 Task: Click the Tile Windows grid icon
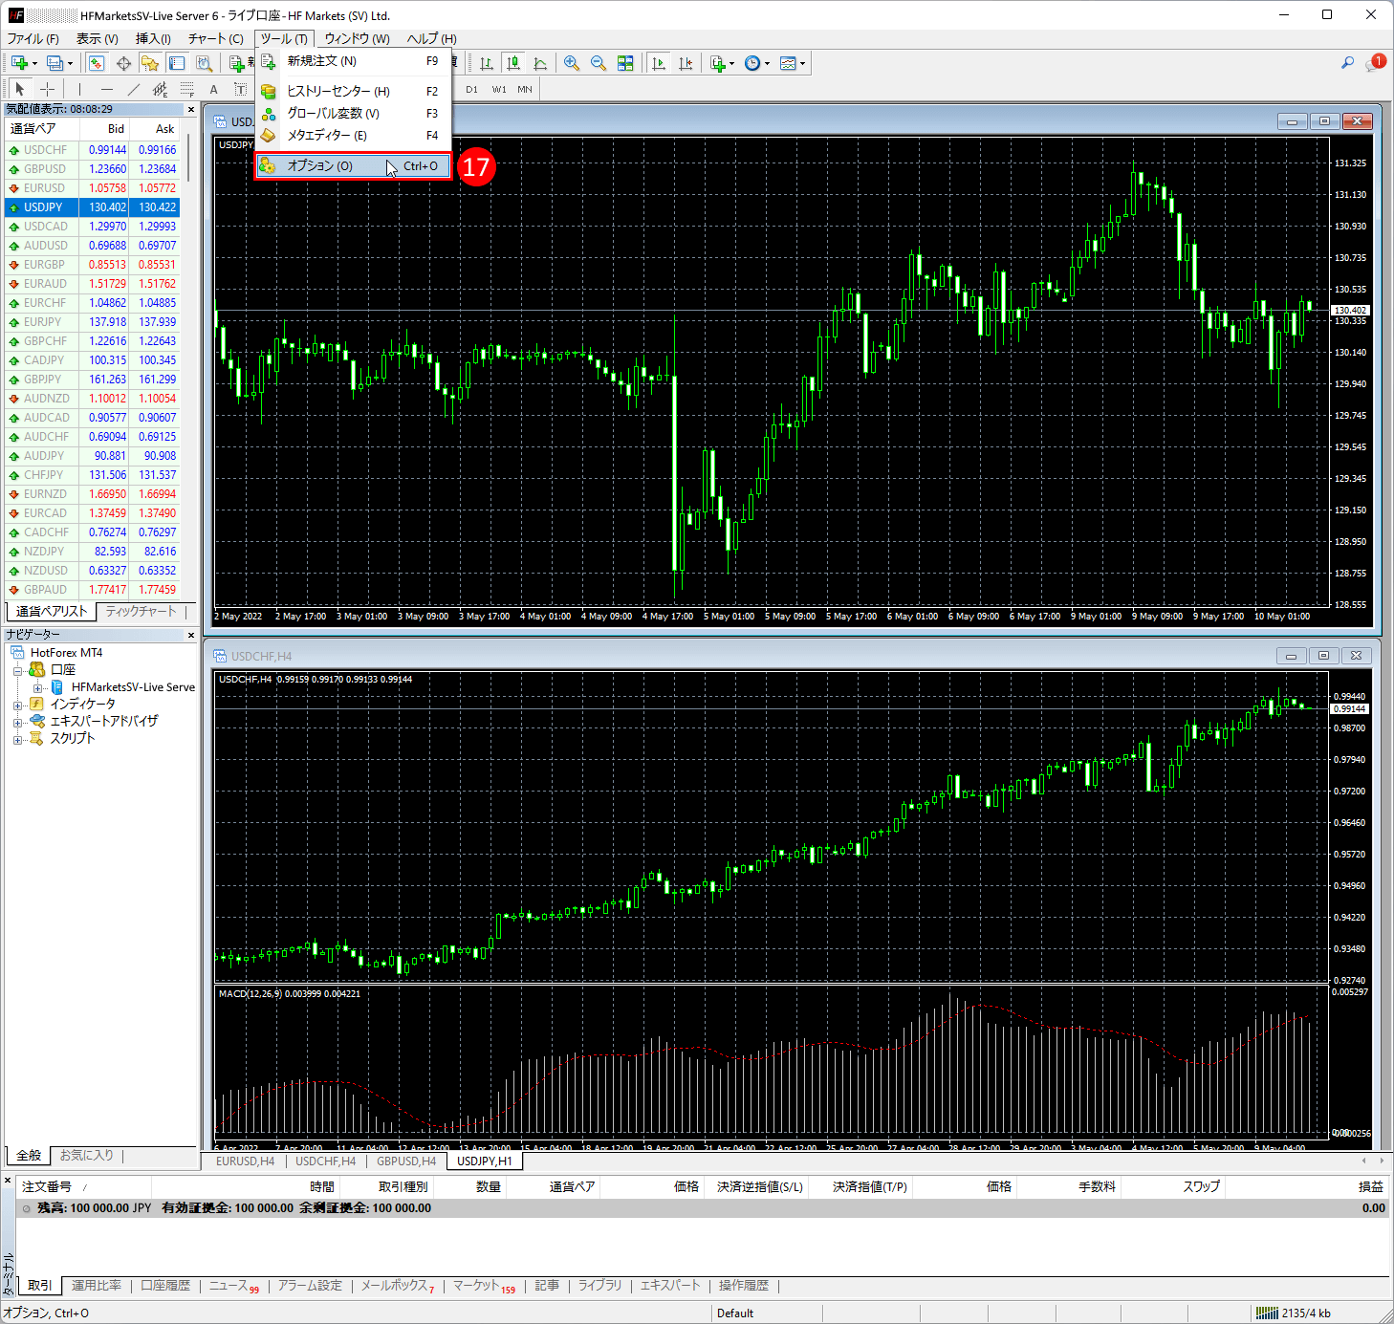click(x=625, y=63)
